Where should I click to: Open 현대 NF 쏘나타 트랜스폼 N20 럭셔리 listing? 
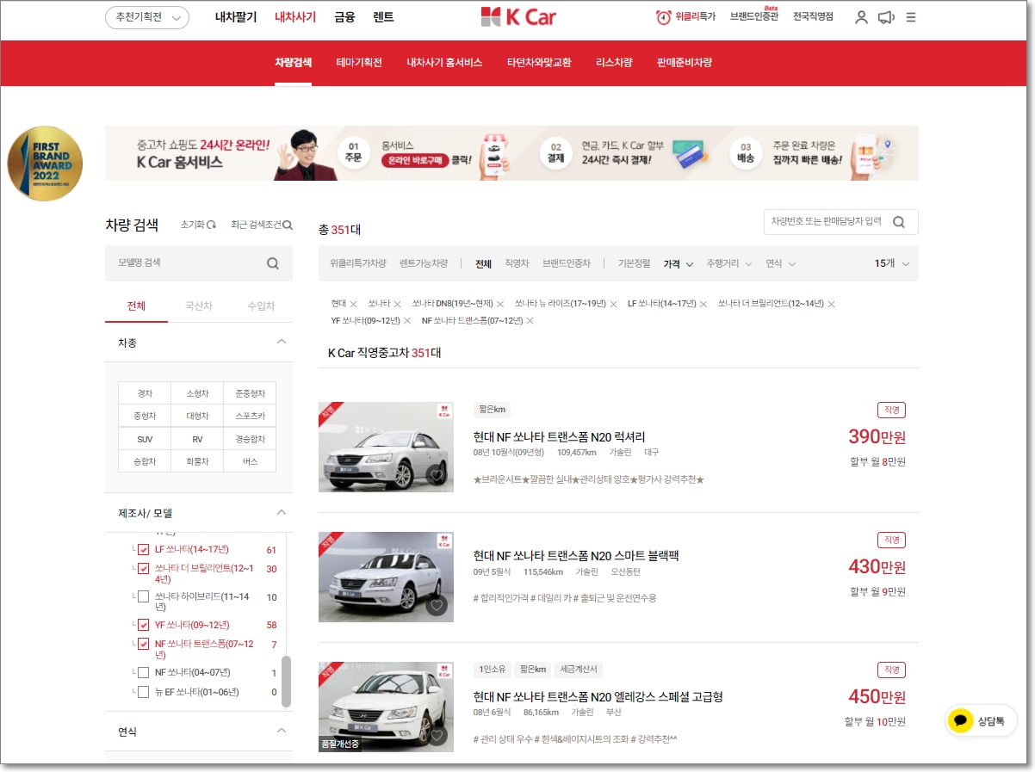559,437
